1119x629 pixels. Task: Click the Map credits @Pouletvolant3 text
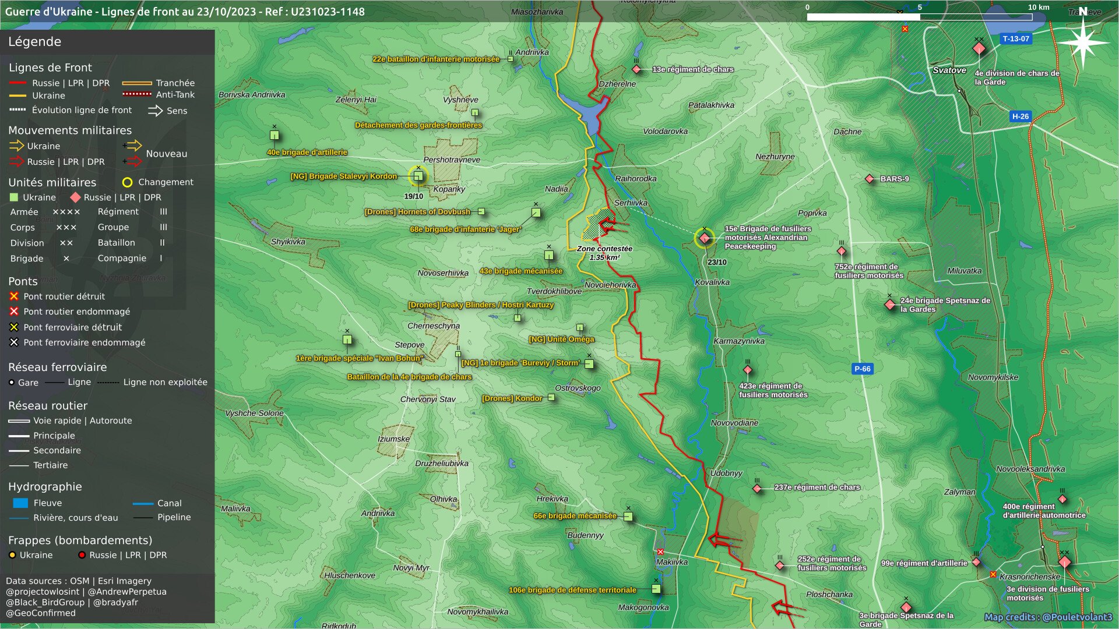[1048, 617]
